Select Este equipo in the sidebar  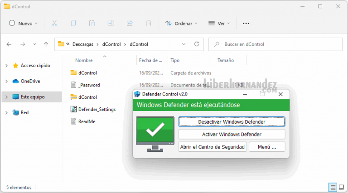click(x=32, y=97)
